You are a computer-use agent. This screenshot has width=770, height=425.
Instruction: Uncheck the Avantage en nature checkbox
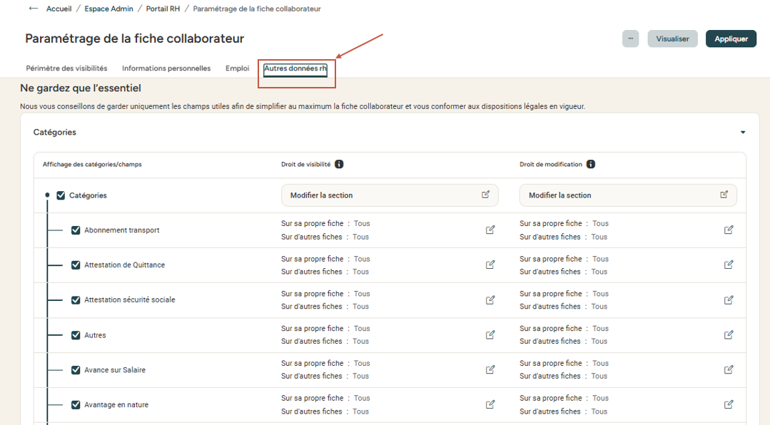(x=76, y=405)
